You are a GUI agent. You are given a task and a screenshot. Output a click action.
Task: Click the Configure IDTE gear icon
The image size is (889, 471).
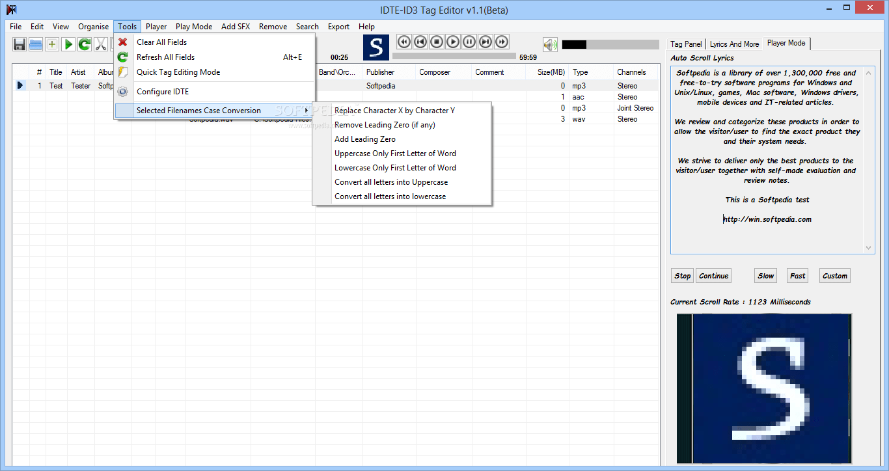click(x=122, y=92)
